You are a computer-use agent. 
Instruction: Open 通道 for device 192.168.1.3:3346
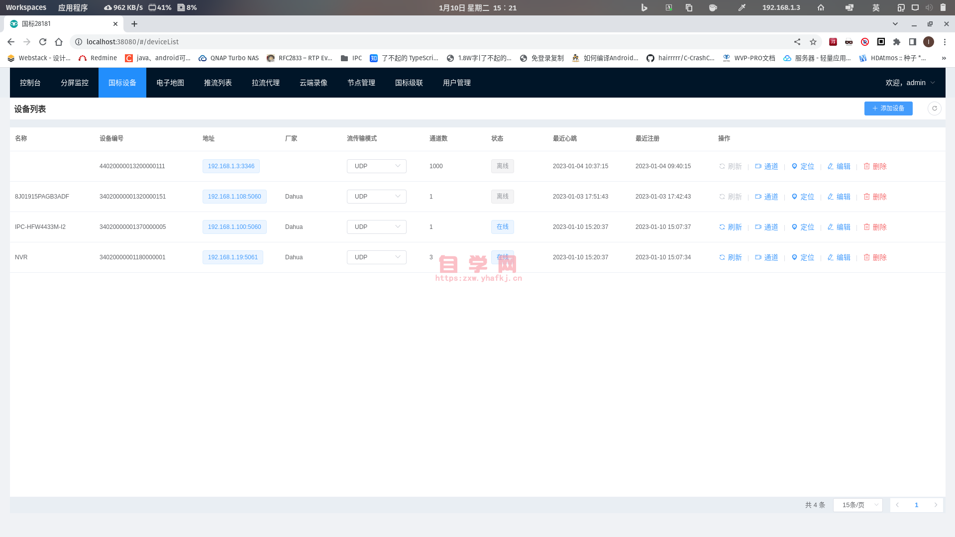pos(766,166)
